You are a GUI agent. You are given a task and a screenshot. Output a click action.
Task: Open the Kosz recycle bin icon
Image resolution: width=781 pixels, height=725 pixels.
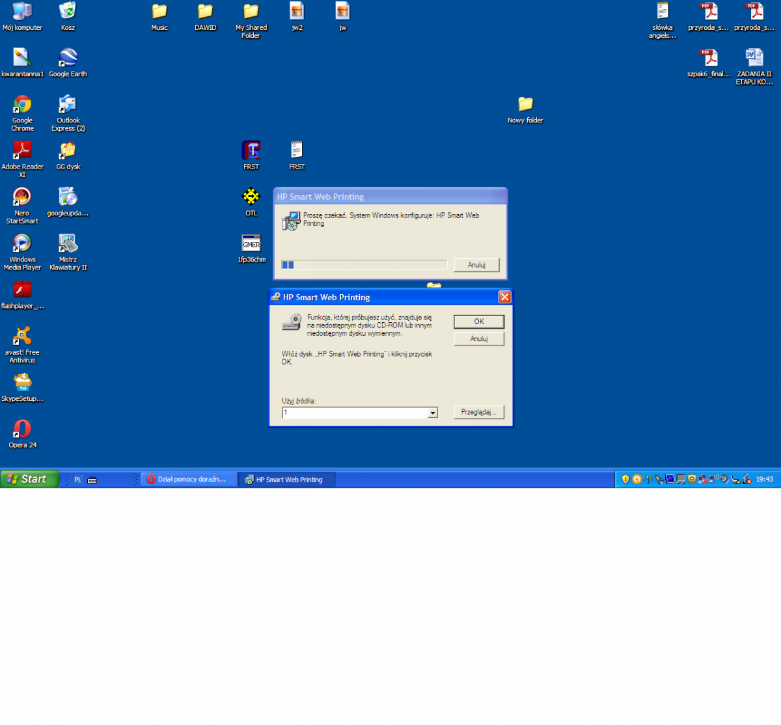(x=68, y=17)
